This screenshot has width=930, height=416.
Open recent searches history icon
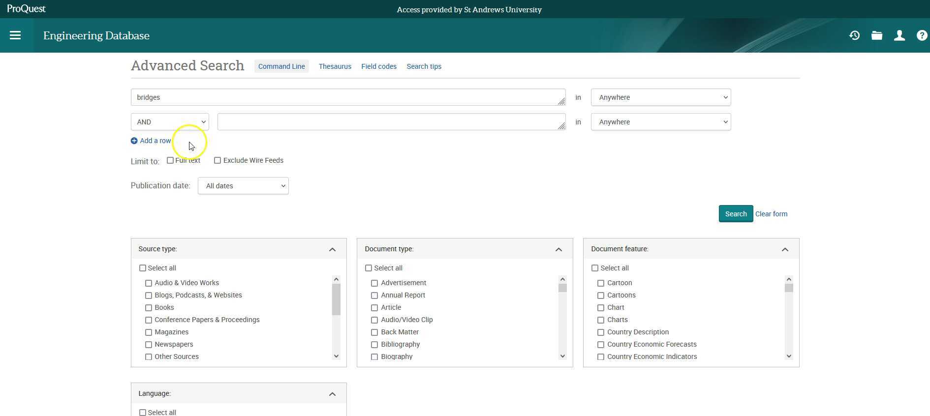point(854,35)
